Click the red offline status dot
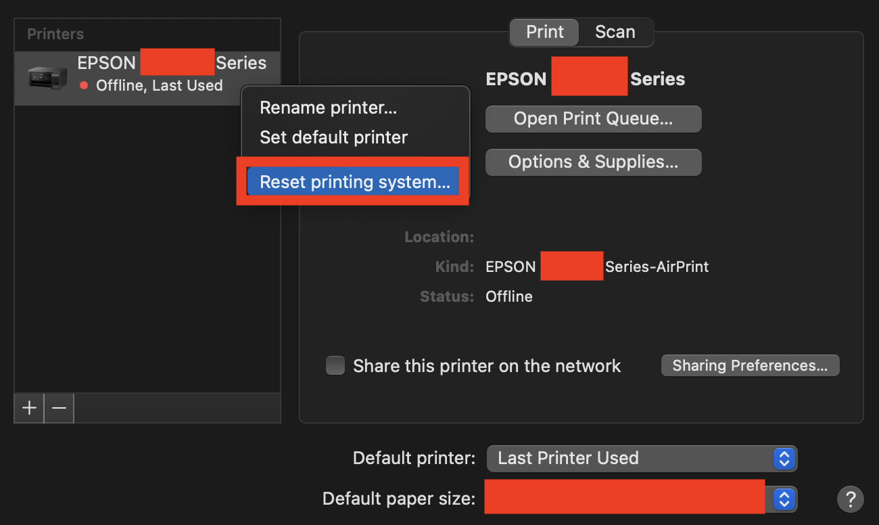 [84, 85]
